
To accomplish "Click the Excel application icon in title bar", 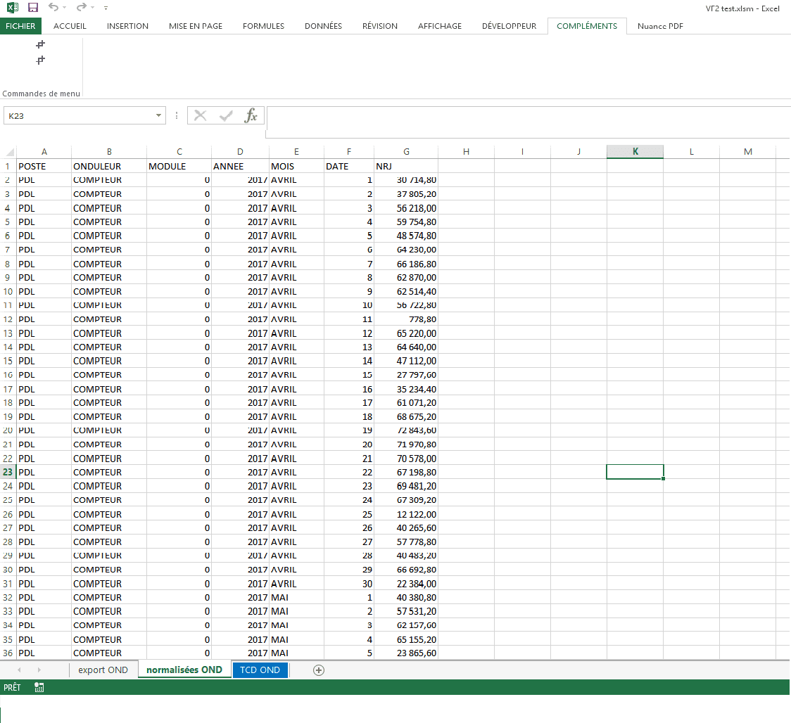I will pos(12,7).
